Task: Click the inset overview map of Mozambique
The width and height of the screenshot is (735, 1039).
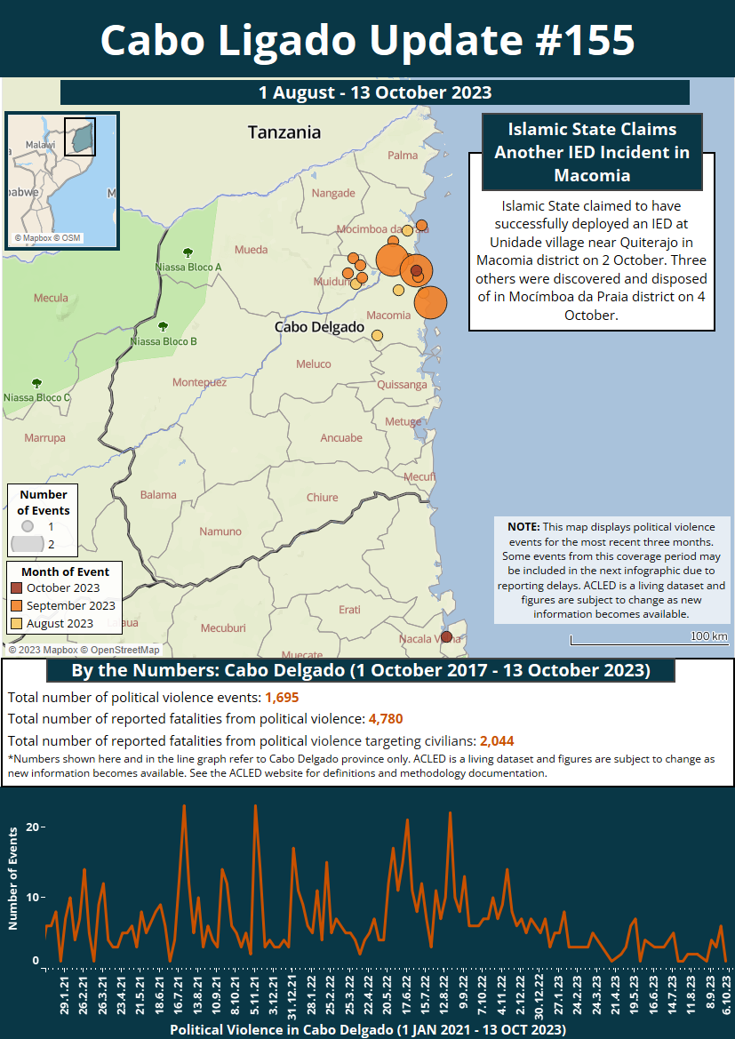Action: tap(62, 180)
